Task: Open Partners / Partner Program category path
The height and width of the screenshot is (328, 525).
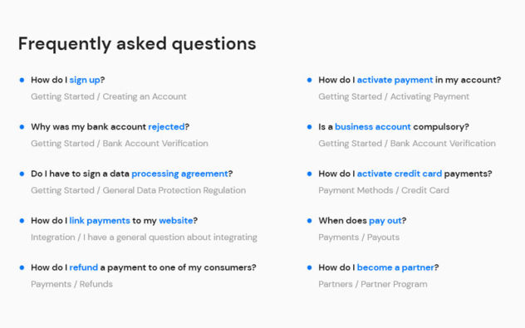Action: coord(373,284)
